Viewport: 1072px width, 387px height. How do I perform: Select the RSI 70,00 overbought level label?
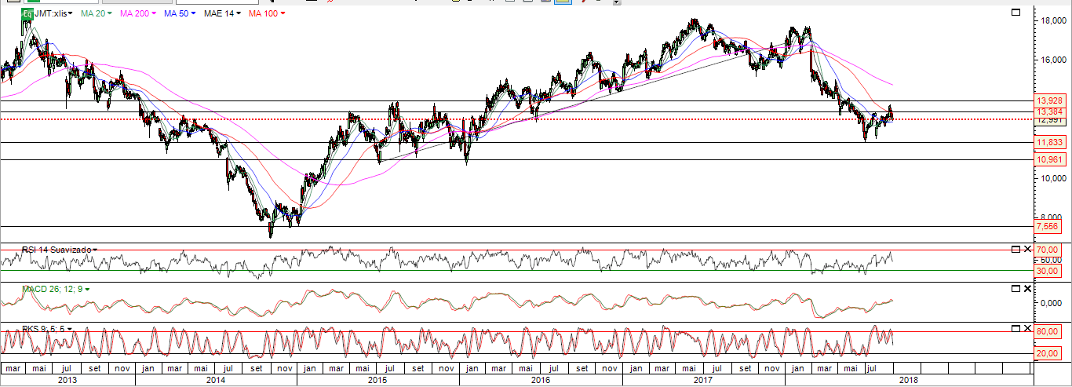(x=1049, y=250)
